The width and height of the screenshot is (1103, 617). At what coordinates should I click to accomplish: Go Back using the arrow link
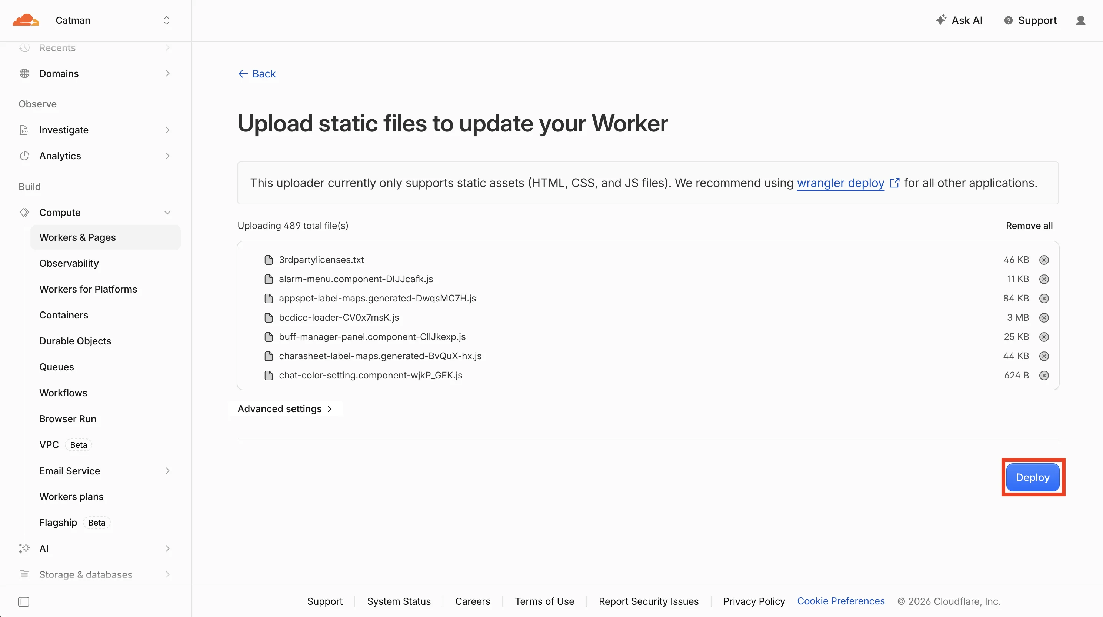(257, 74)
